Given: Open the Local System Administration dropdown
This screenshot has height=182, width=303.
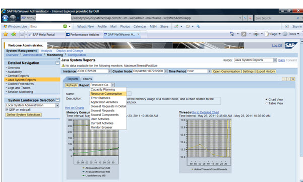Looking at the screenshot, I should (x=57, y=105).
